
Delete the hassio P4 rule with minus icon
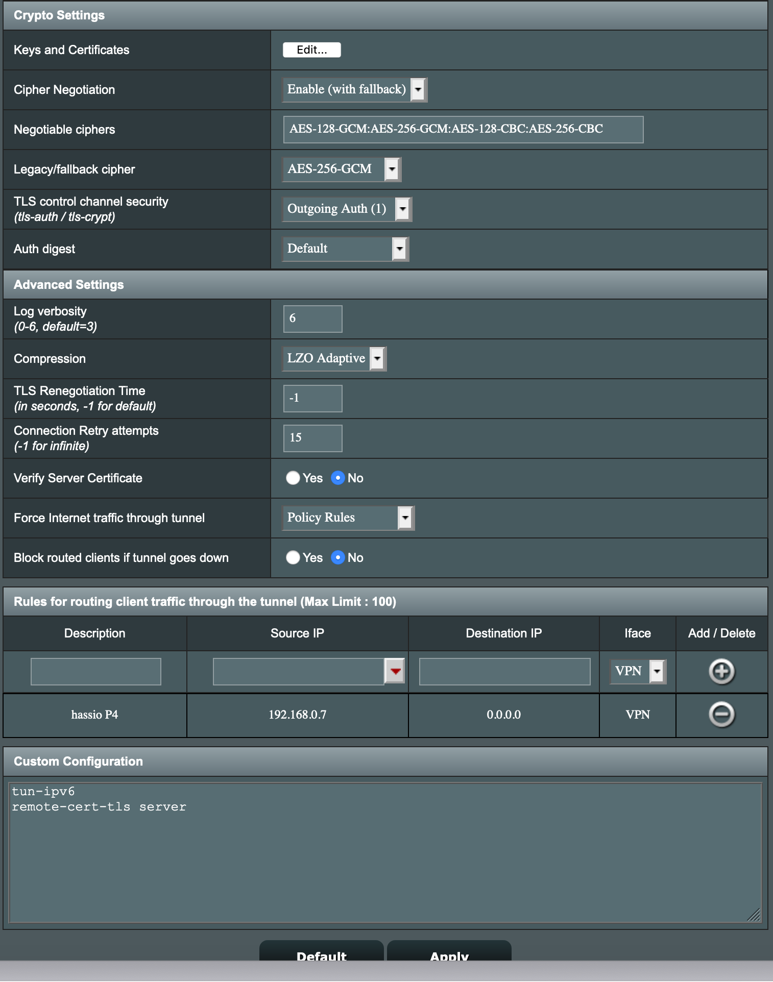pyautogui.click(x=722, y=715)
